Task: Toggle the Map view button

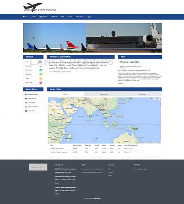Action: (x=152, y=99)
